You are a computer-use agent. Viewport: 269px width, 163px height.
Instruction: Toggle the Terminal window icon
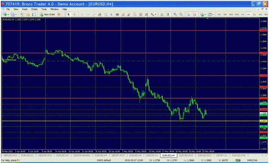click(34, 15)
